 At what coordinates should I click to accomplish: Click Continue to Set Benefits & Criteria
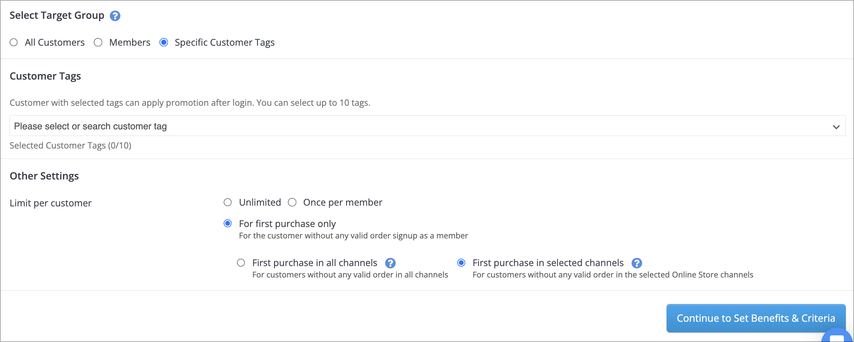pos(756,318)
